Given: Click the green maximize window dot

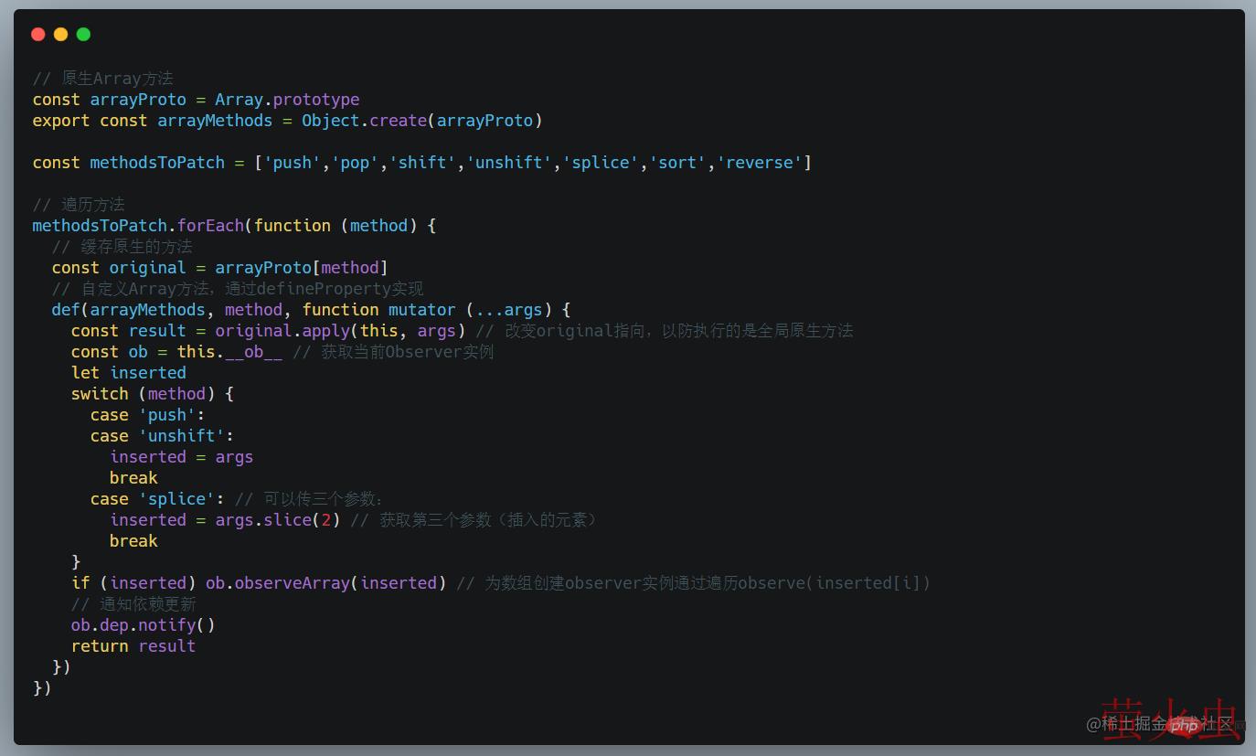Looking at the screenshot, I should click(83, 35).
